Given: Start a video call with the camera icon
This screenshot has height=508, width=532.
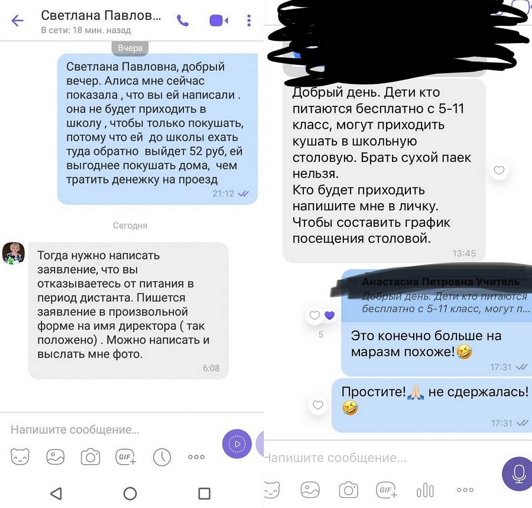Looking at the screenshot, I should pyautogui.click(x=219, y=21).
